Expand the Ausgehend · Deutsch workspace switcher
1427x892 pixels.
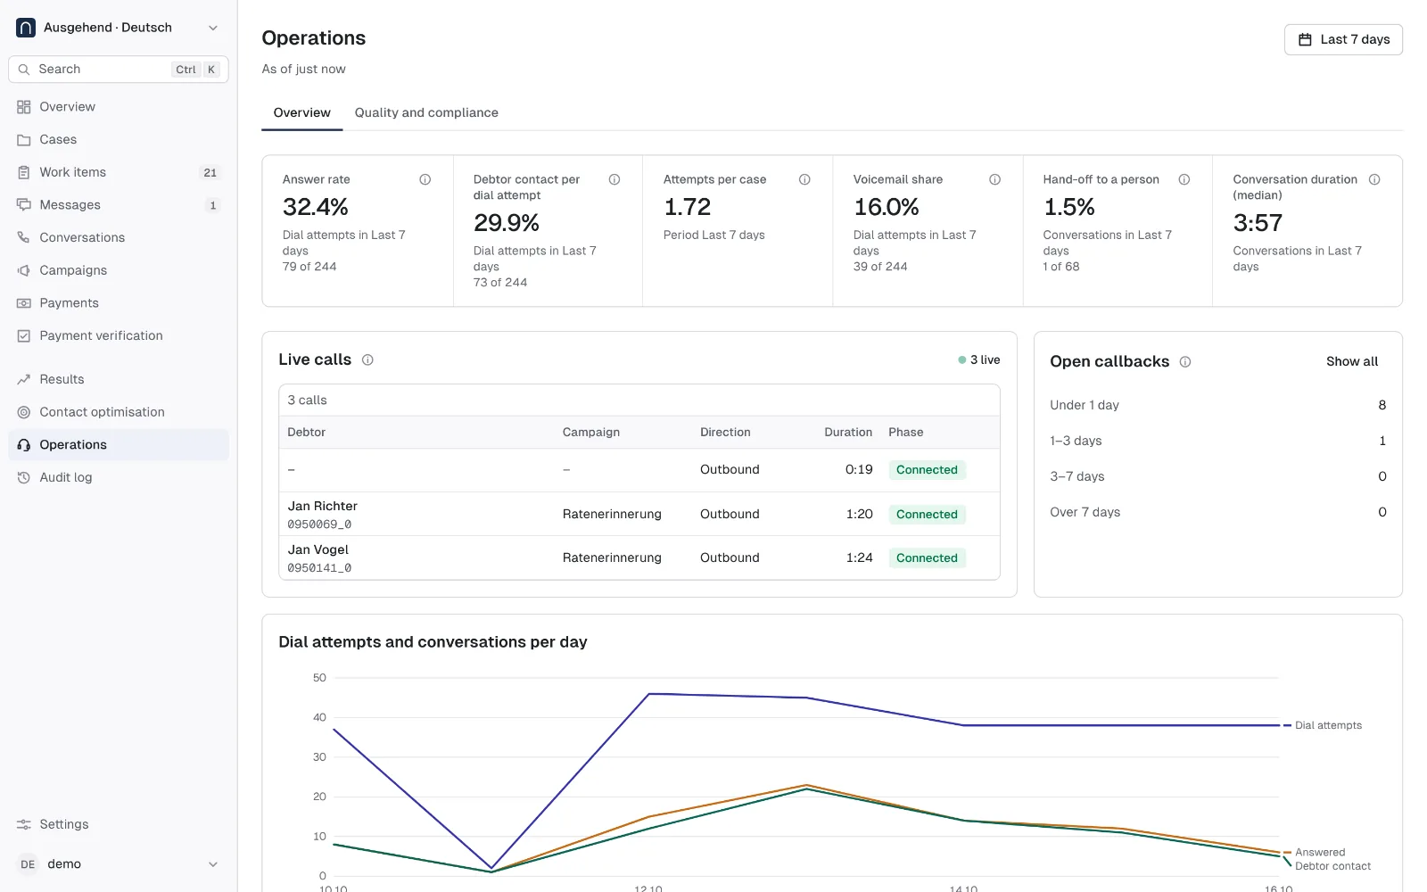point(119,28)
